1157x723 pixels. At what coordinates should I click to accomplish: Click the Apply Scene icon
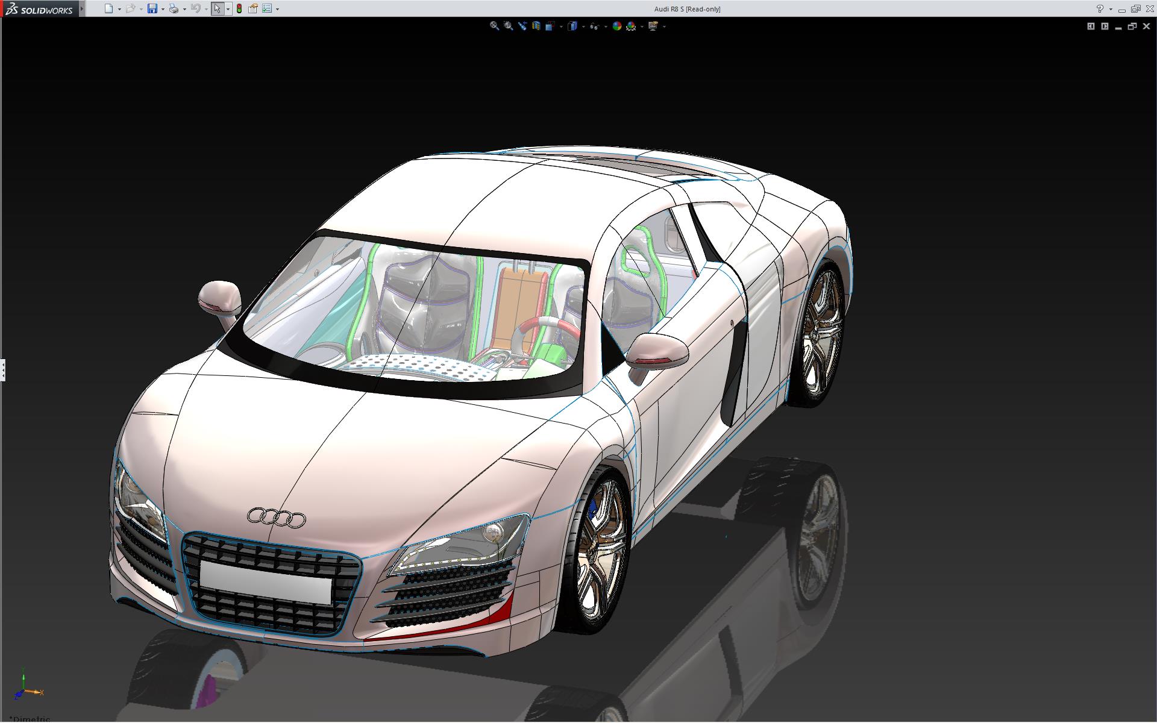(631, 26)
